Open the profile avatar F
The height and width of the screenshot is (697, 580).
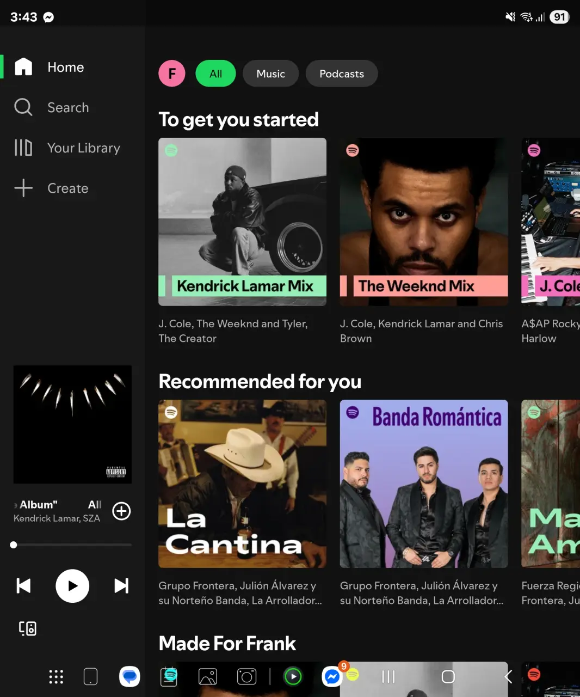pyautogui.click(x=172, y=74)
